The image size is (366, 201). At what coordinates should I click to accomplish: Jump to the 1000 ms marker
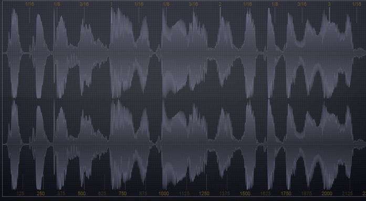pos(164,194)
